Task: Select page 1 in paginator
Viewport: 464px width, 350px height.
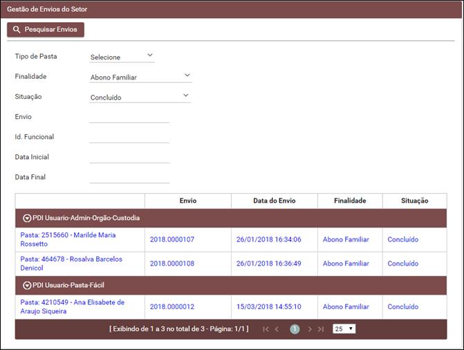Action: coord(295,329)
